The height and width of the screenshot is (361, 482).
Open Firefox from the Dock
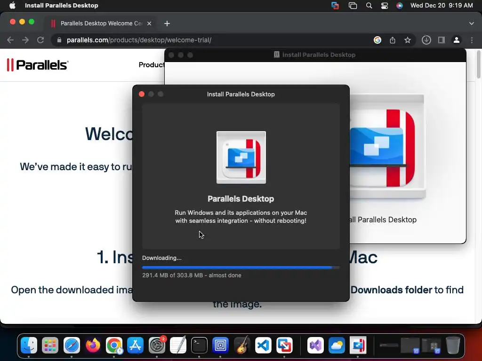(x=93, y=345)
